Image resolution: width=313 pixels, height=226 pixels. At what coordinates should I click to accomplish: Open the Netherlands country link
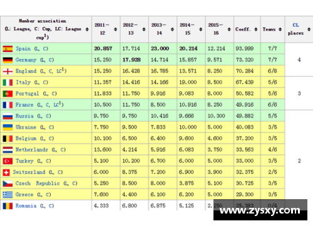point(32,150)
